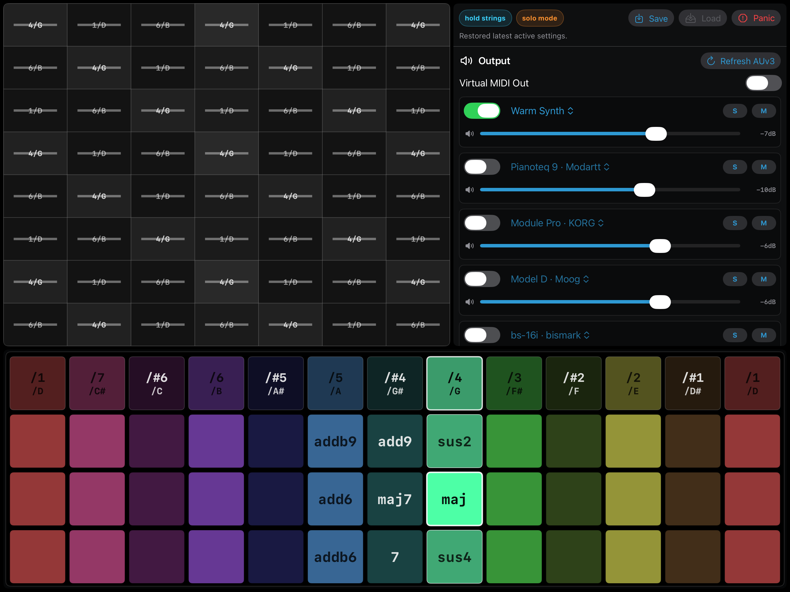Solo the bs-16i bismark channel
The width and height of the screenshot is (790, 592).
coord(735,335)
